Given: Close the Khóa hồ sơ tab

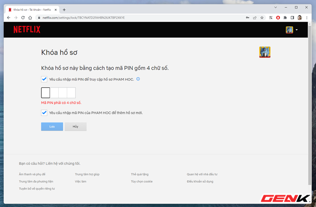Looking at the screenshot, I should [56, 10].
